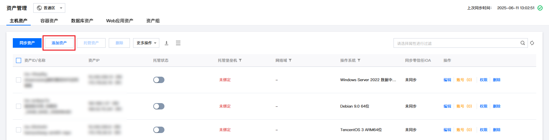Click the 同步资产 button
The height and width of the screenshot is (140, 549).
click(27, 43)
